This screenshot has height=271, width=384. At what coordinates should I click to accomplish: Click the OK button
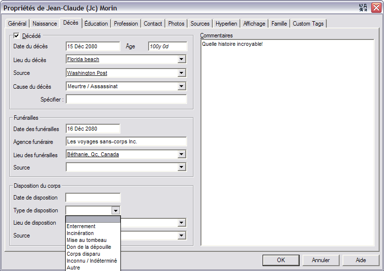click(x=281, y=260)
